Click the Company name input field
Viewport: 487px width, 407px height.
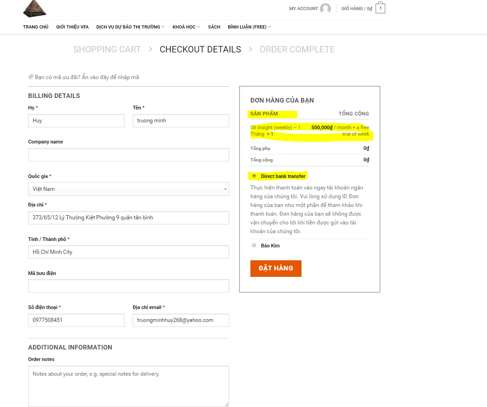coord(128,155)
